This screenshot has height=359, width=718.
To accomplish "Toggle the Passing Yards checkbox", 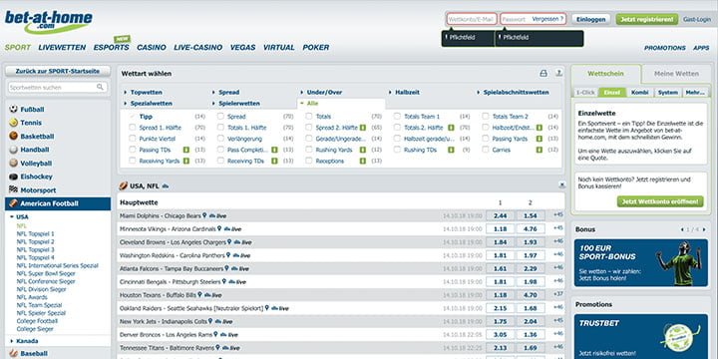I will pyautogui.click(x=486, y=139).
